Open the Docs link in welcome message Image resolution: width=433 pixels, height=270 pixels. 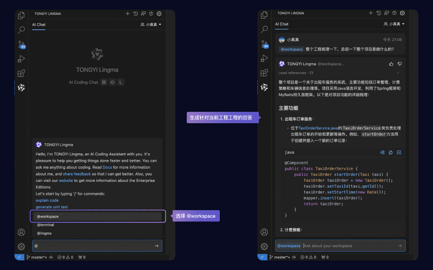(107, 167)
